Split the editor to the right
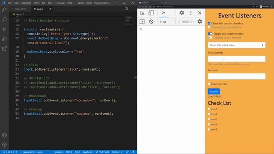Image resolution: width=274 pixels, height=154 pixels. pos(126,9)
